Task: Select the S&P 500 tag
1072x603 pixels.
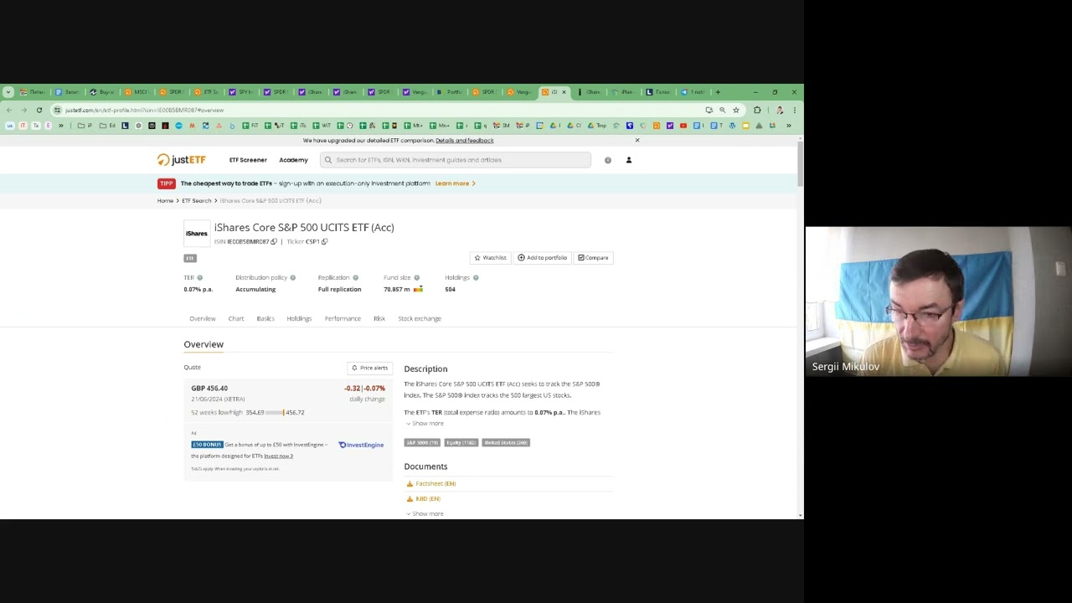Action: coord(422,443)
